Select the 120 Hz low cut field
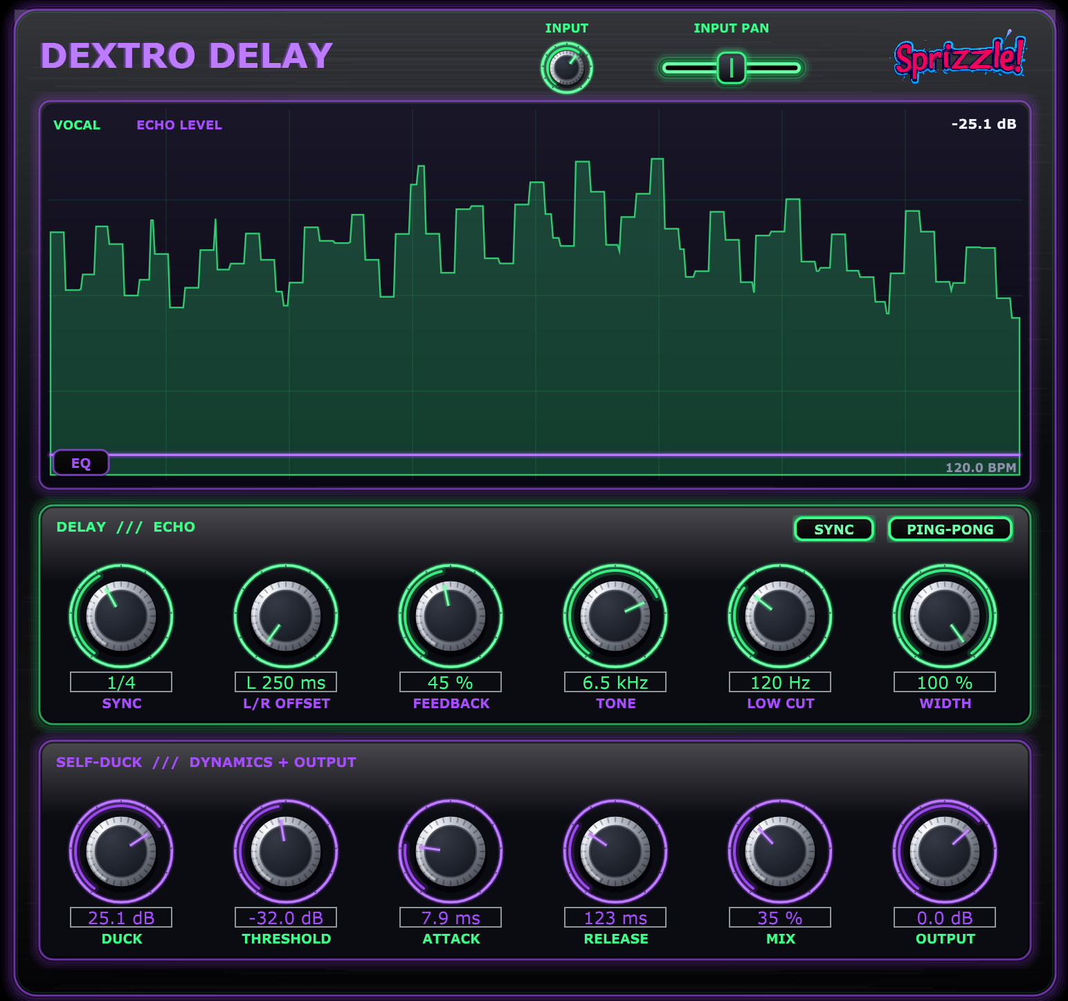Viewport: 1068px width, 1001px height. point(780,682)
